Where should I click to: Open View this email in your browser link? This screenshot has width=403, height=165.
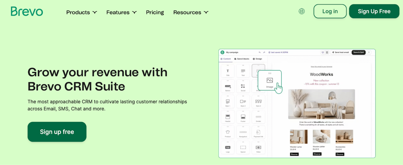(321, 67)
